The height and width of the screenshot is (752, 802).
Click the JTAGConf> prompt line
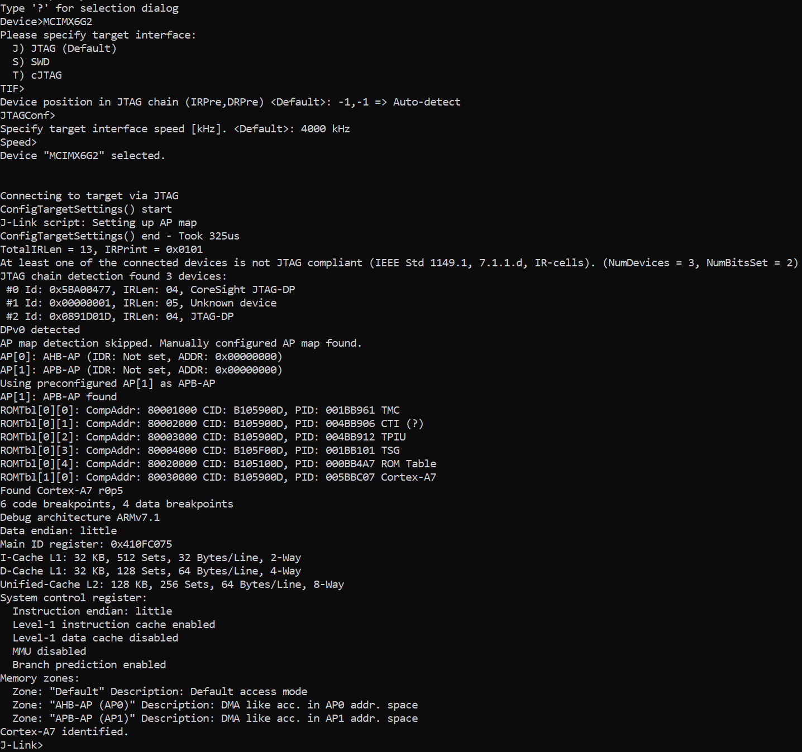pos(28,116)
